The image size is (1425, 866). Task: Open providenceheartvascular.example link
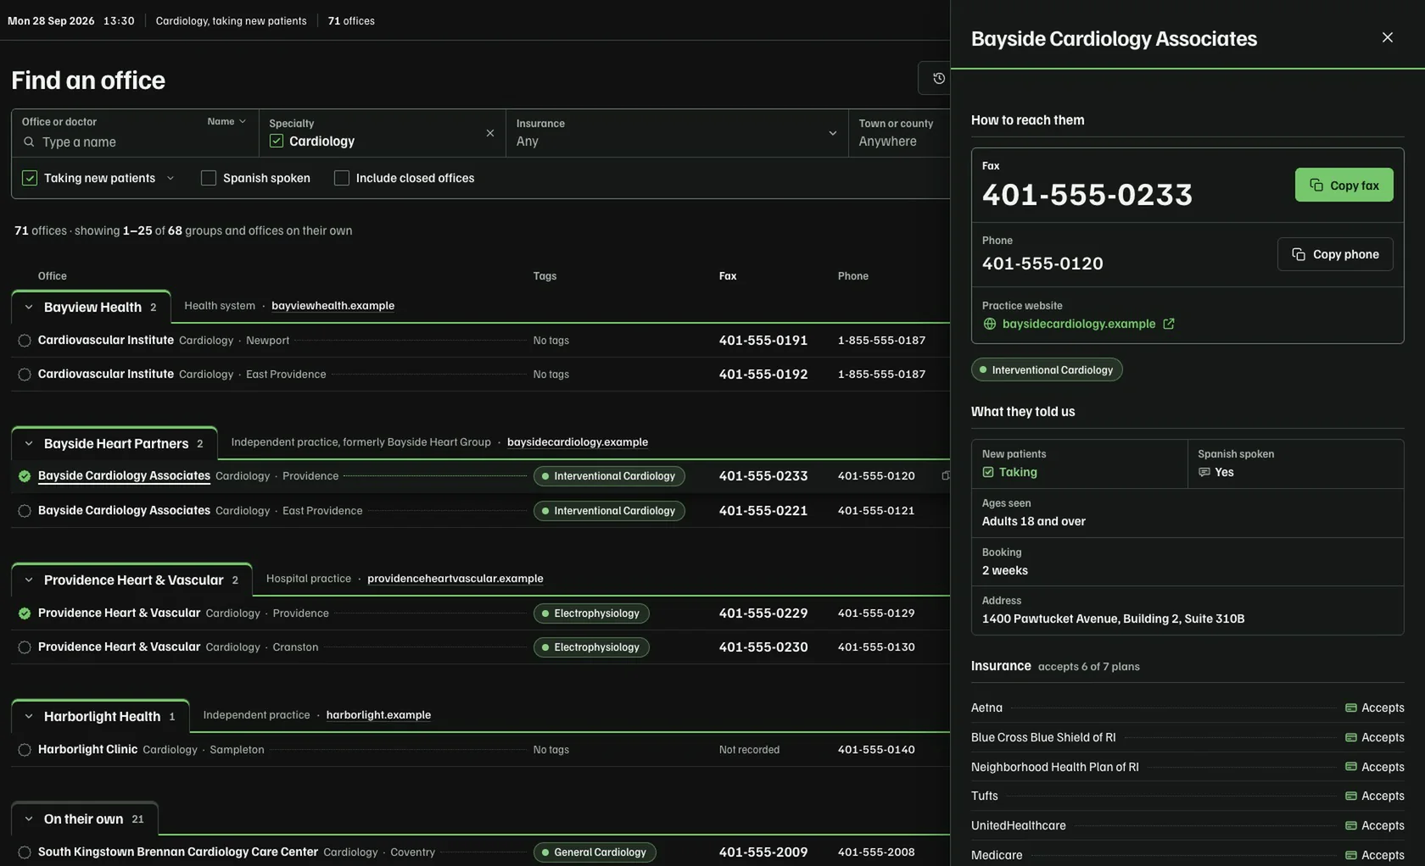pos(455,579)
